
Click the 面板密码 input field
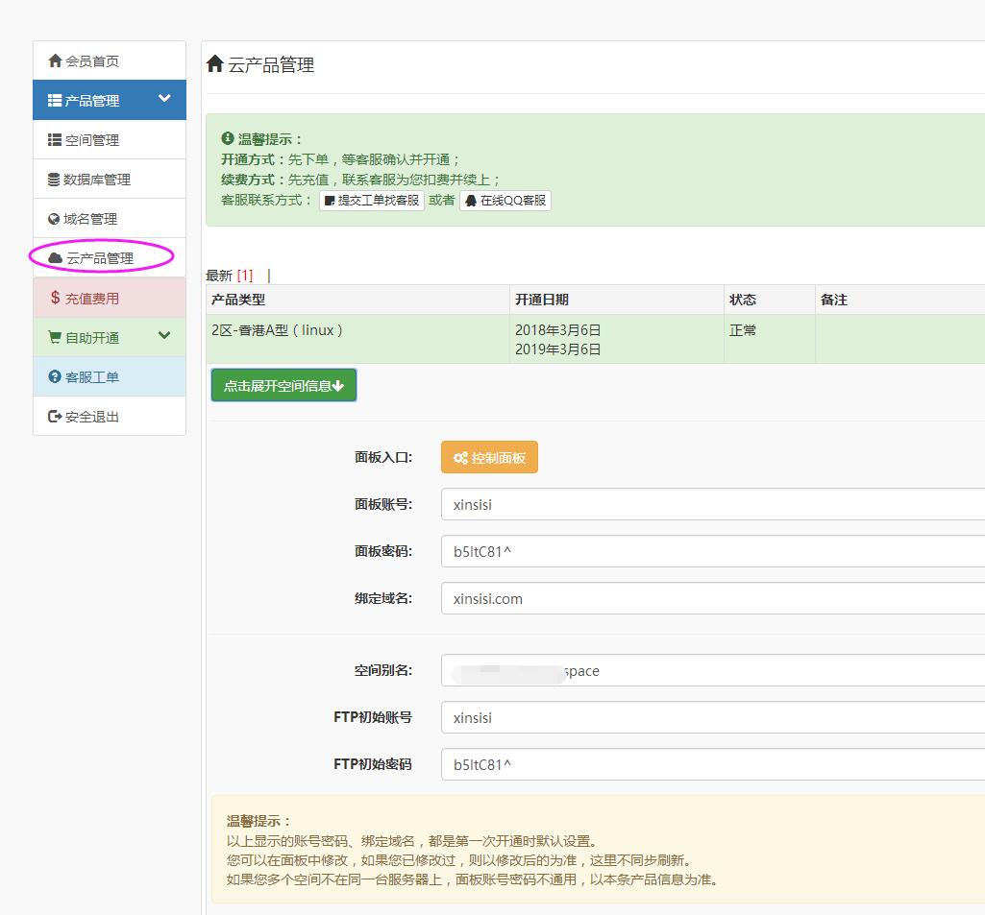[x=713, y=551]
